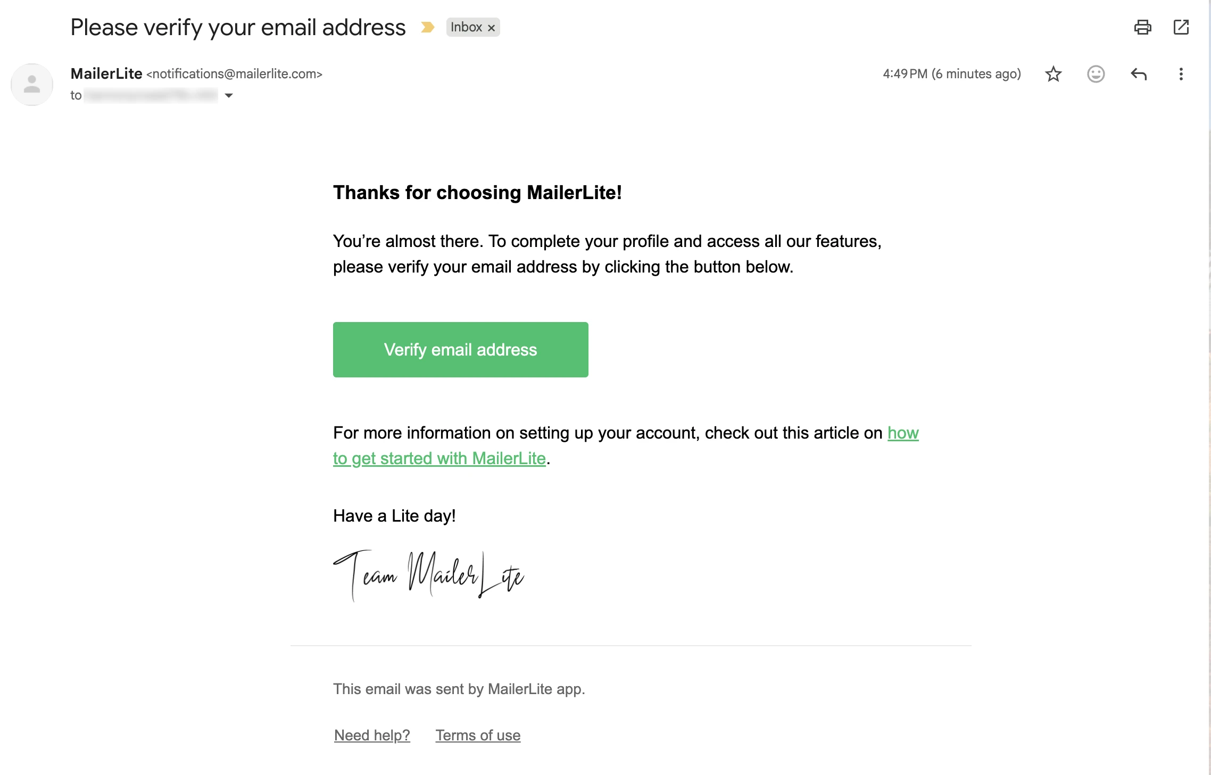The height and width of the screenshot is (775, 1211).
Task: Reply to the MailerLite email
Action: (x=1138, y=74)
